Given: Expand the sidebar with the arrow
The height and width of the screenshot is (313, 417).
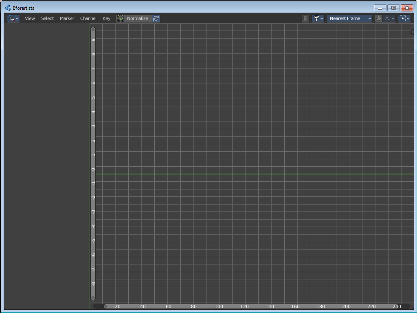Looking at the screenshot, I should pos(412,32).
